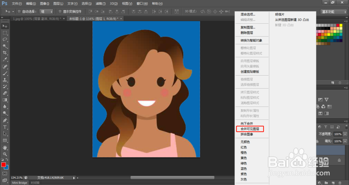Click the align left edges icon

click(111, 11)
